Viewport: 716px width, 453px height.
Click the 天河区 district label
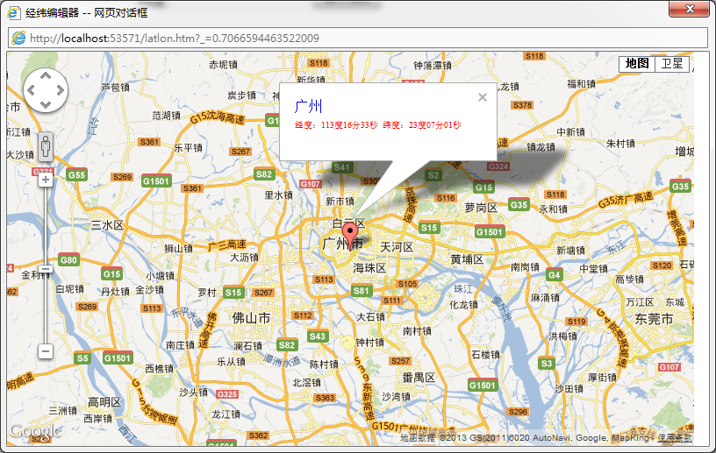397,247
